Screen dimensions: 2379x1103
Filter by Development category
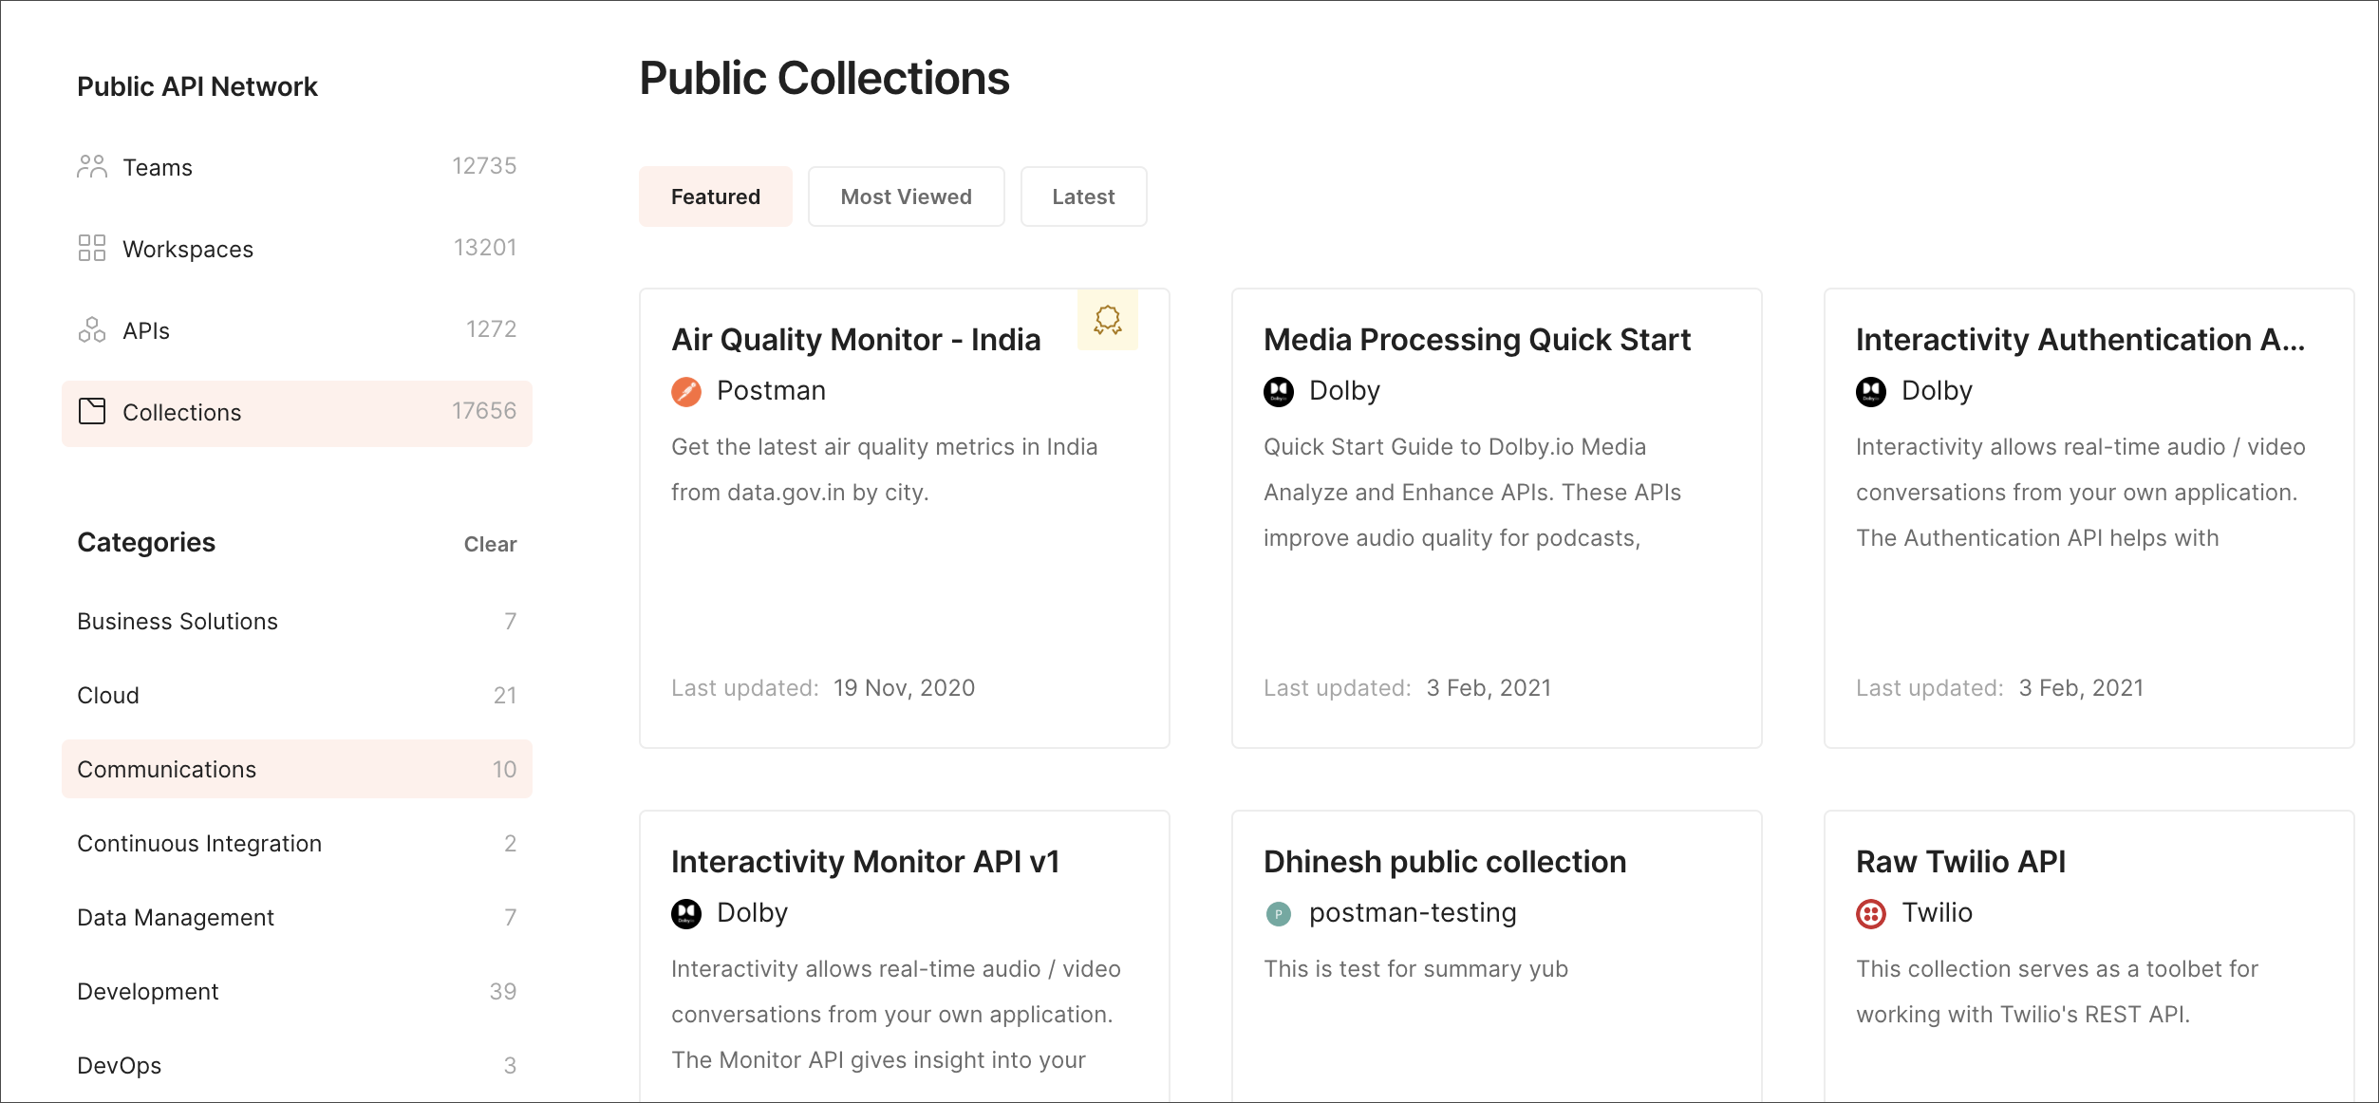tap(297, 991)
